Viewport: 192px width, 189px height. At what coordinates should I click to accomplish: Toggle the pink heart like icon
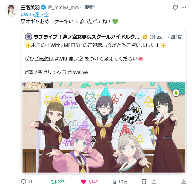pos(83,182)
